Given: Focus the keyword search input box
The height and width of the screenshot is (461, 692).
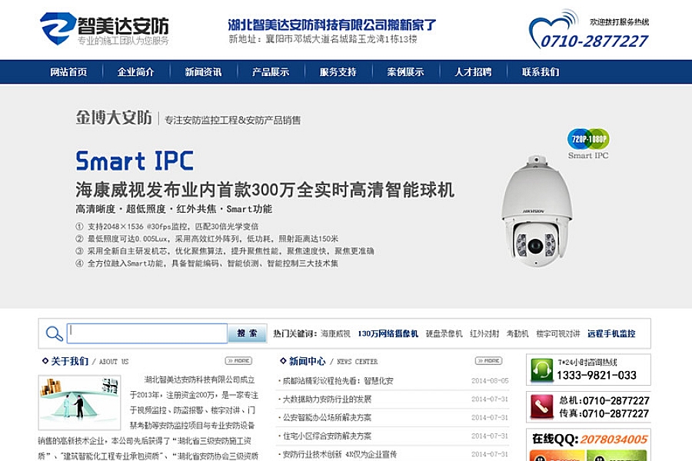Looking at the screenshot, I should [147, 333].
